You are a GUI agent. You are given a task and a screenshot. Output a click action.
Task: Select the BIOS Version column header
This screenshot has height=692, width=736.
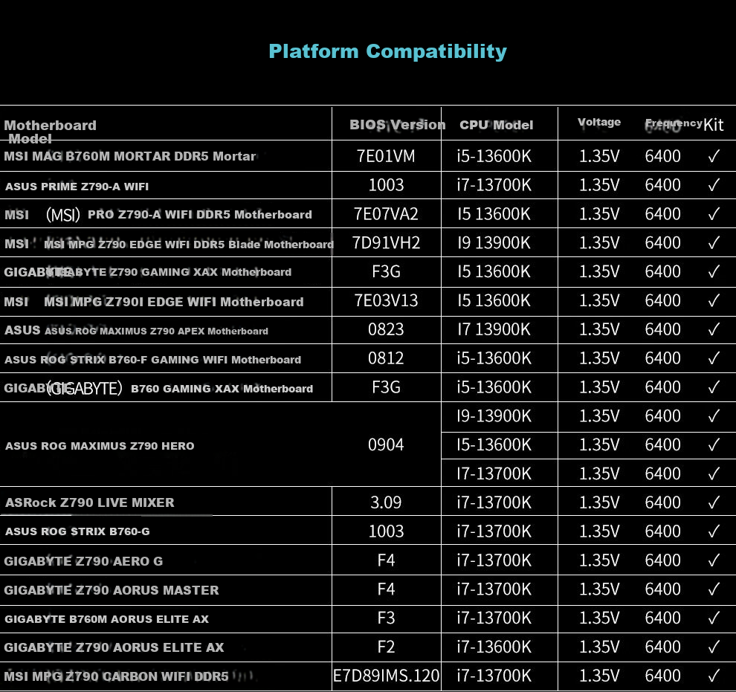(398, 125)
